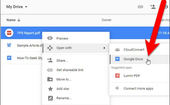
Task: Select the How-To Geek file name
Action: click(29, 58)
